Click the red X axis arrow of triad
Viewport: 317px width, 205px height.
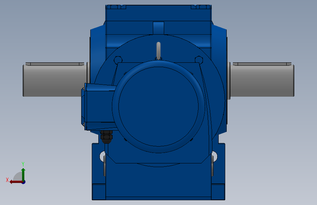(x=16, y=182)
